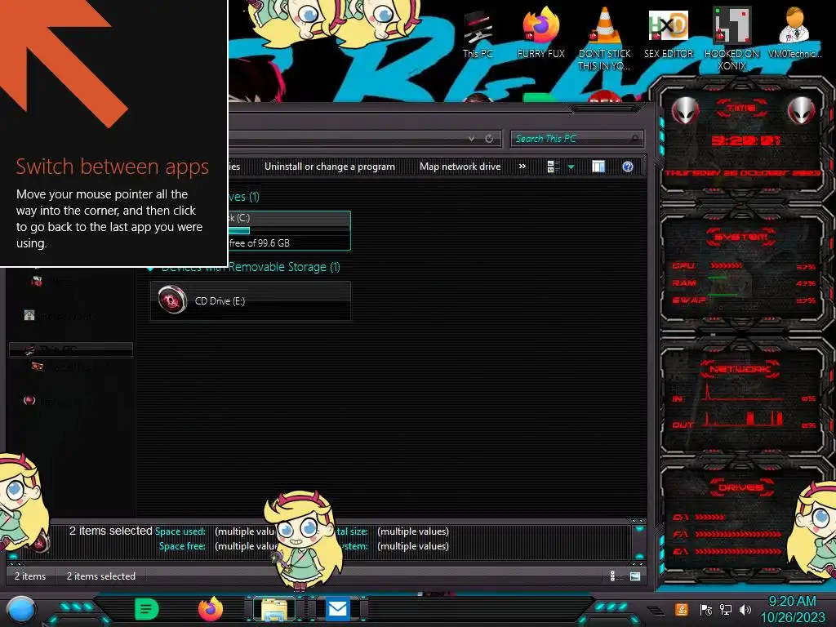This screenshot has width=836, height=627.
Task: Refresh the Explorer address bar
Action: pyautogui.click(x=489, y=139)
